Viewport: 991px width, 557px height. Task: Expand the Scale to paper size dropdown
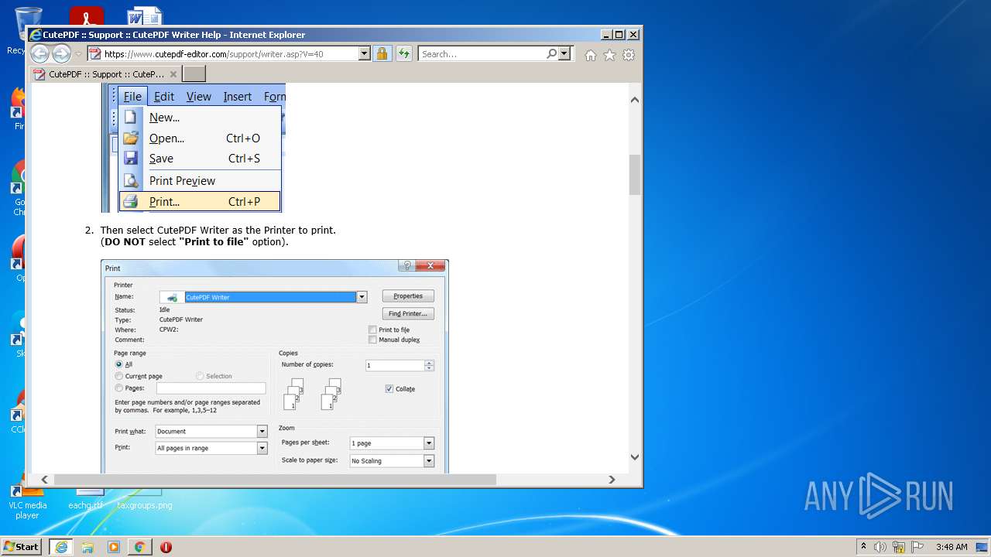pyautogui.click(x=429, y=460)
